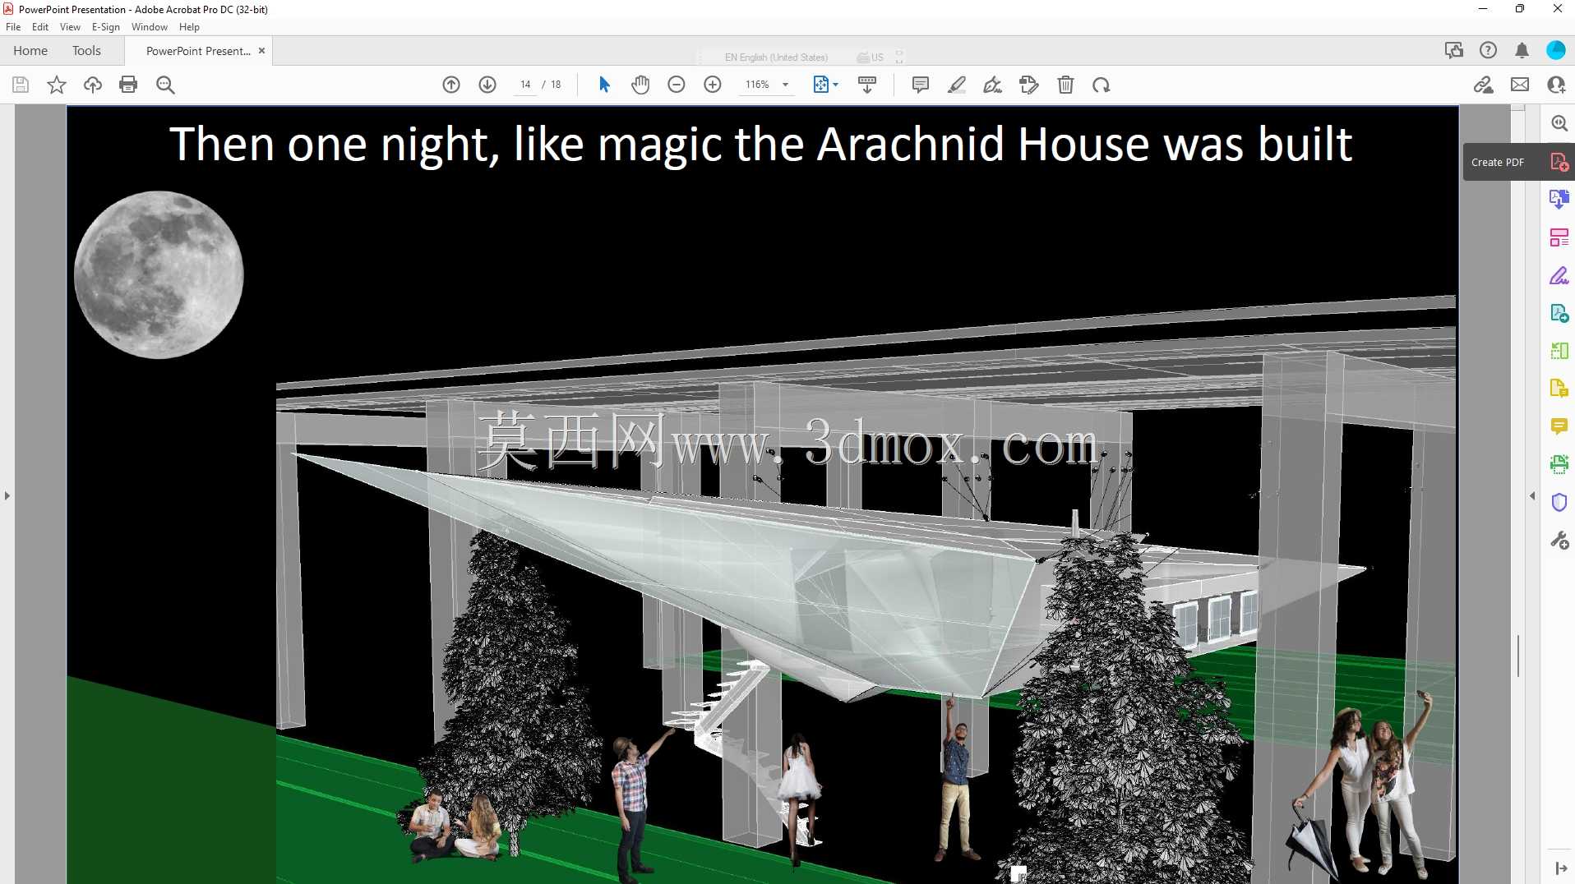The image size is (1575, 884).
Task: Click the collapse pane arrow at bottom right
Action: (1561, 868)
